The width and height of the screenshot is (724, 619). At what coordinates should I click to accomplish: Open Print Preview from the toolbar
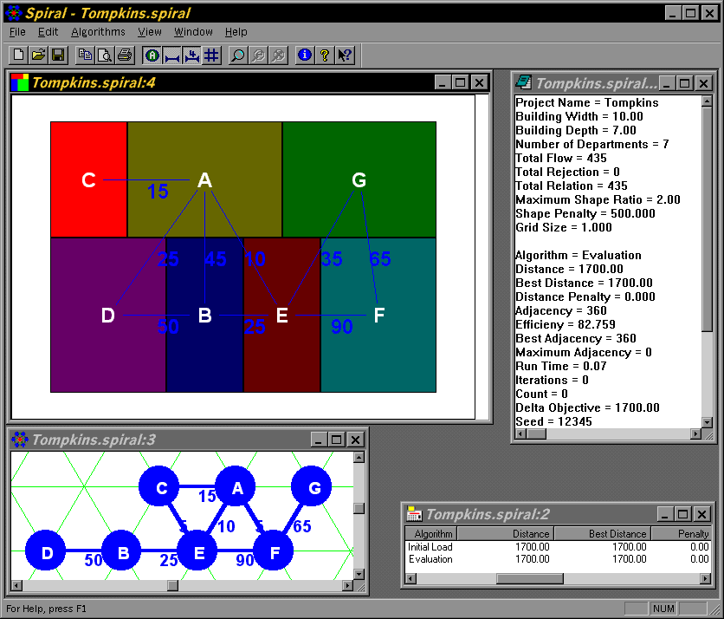tap(104, 55)
